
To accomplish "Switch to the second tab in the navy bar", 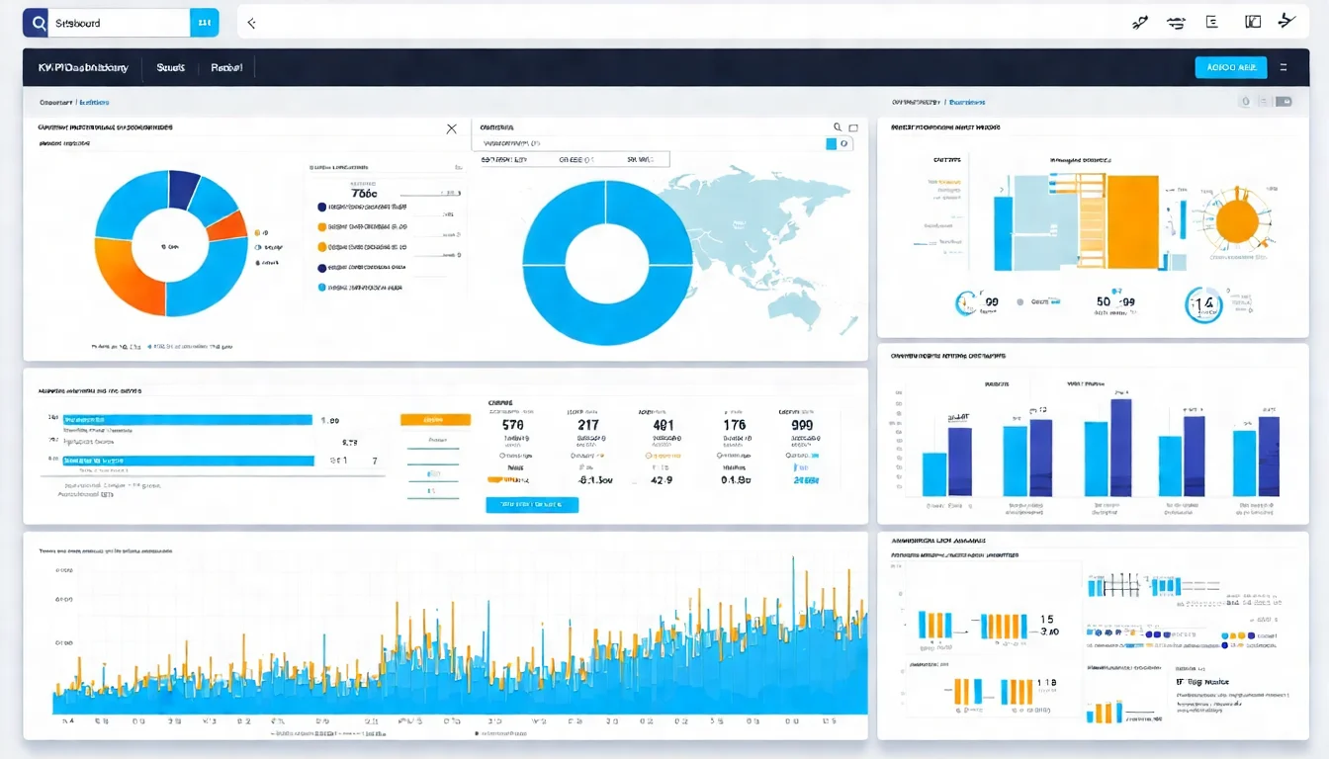I will [x=171, y=68].
